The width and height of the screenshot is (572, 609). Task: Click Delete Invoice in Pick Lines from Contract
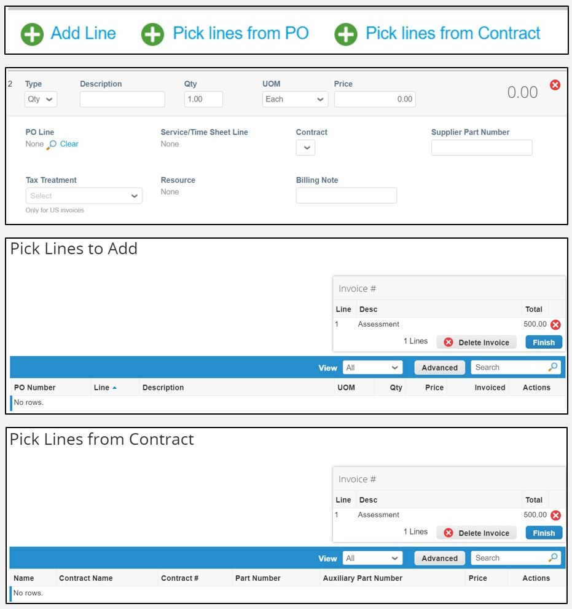point(477,533)
